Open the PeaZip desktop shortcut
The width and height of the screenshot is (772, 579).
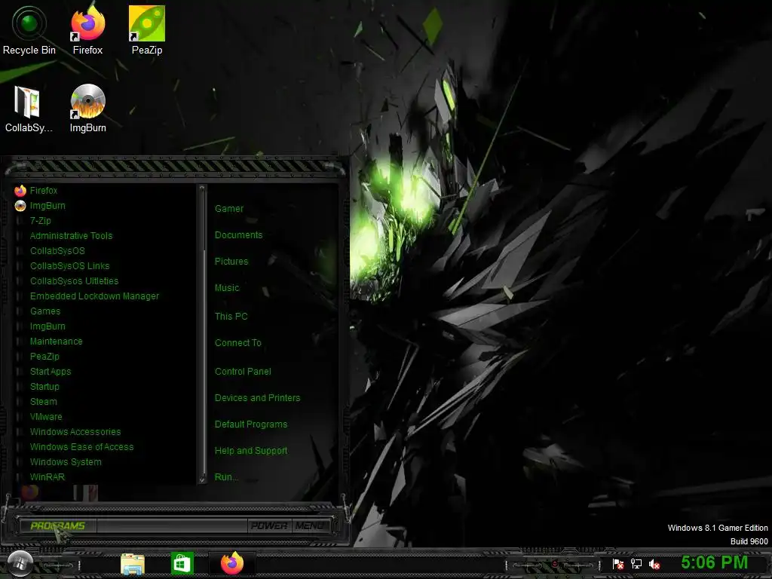(x=147, y=30)
